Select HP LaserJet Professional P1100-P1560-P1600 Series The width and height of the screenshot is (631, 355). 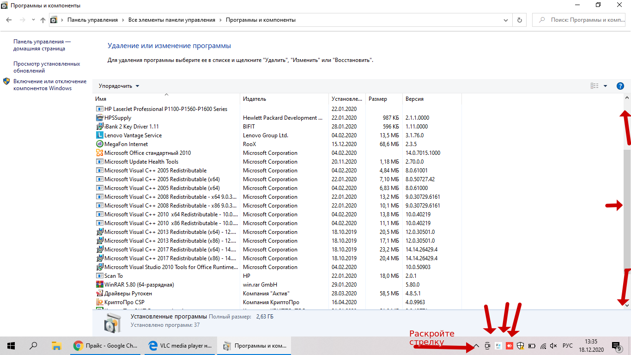click(166, 109)
